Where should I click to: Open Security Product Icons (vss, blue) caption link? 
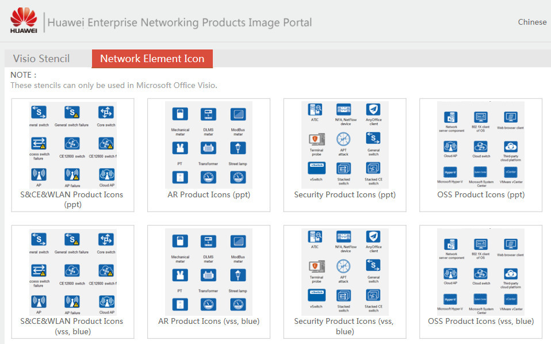345,326
